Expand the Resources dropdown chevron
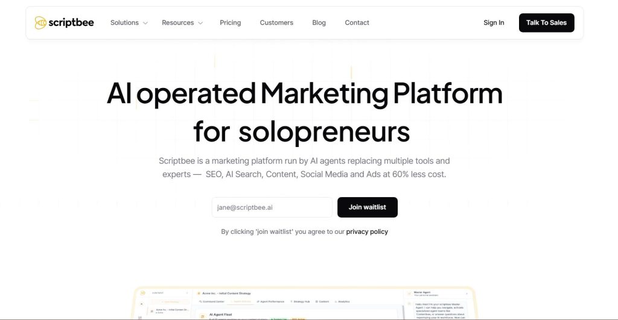The height and width of the screenshot is (320, 618). tap(200, 23)
